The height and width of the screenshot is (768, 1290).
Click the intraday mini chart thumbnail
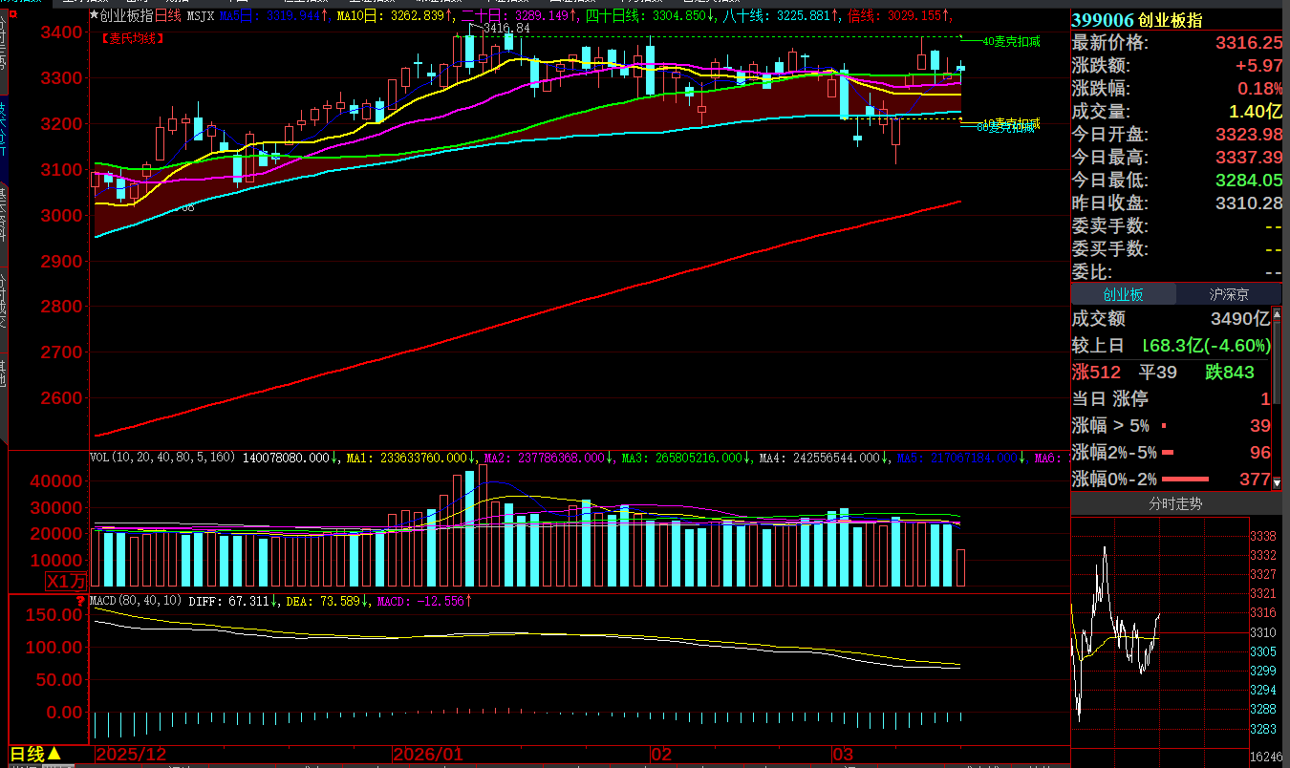point(1160,630)
